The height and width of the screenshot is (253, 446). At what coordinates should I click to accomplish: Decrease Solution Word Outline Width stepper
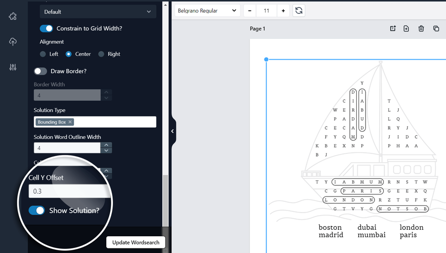point(106,151)
